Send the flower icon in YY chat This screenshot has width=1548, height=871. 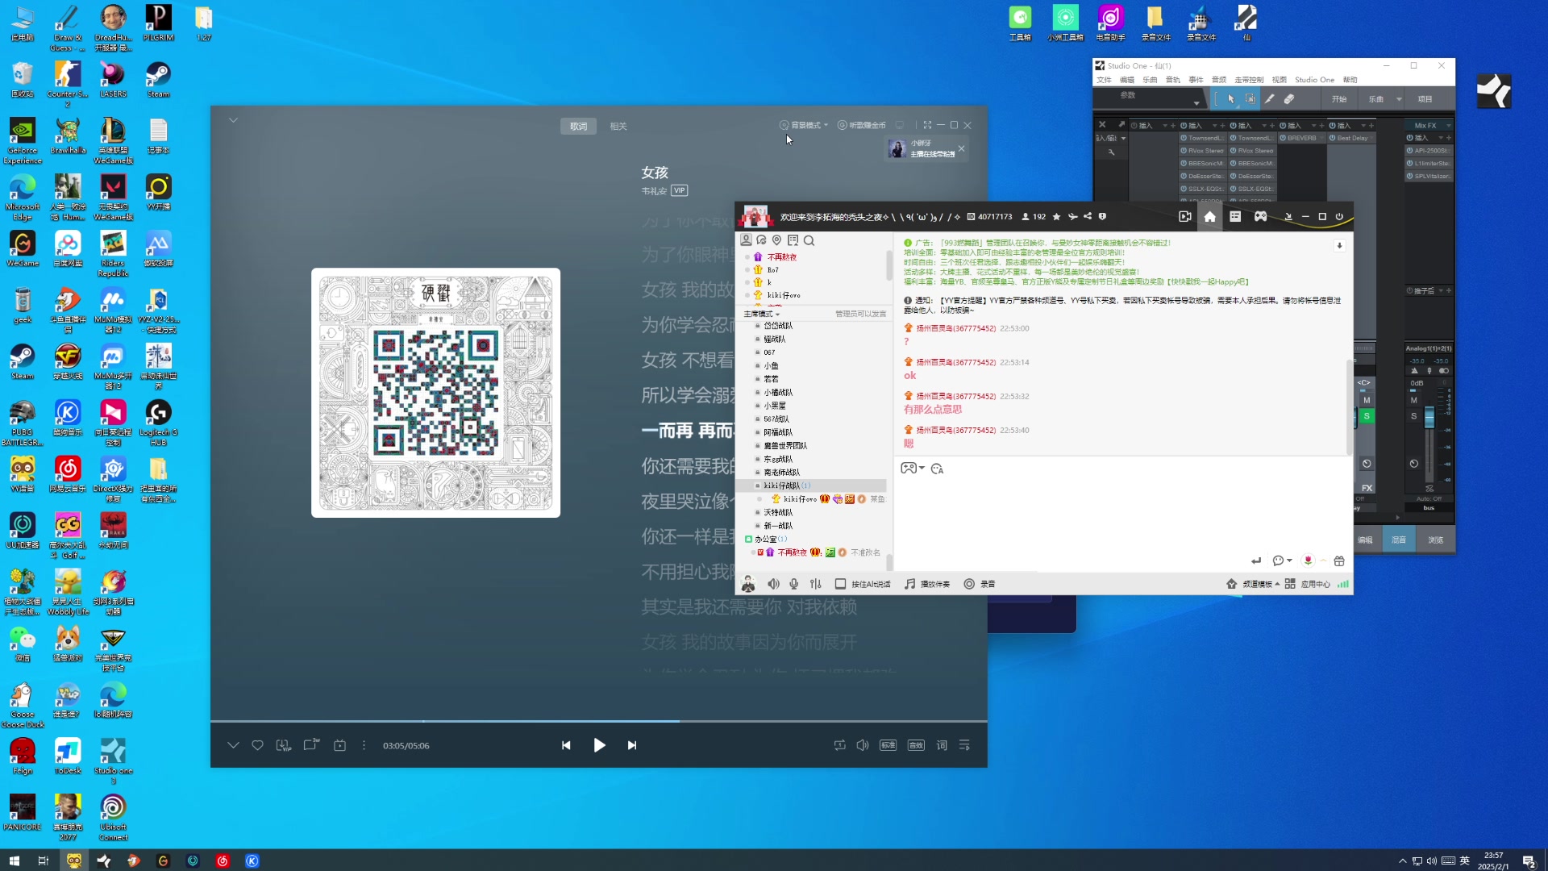[x=1308, y=561]
